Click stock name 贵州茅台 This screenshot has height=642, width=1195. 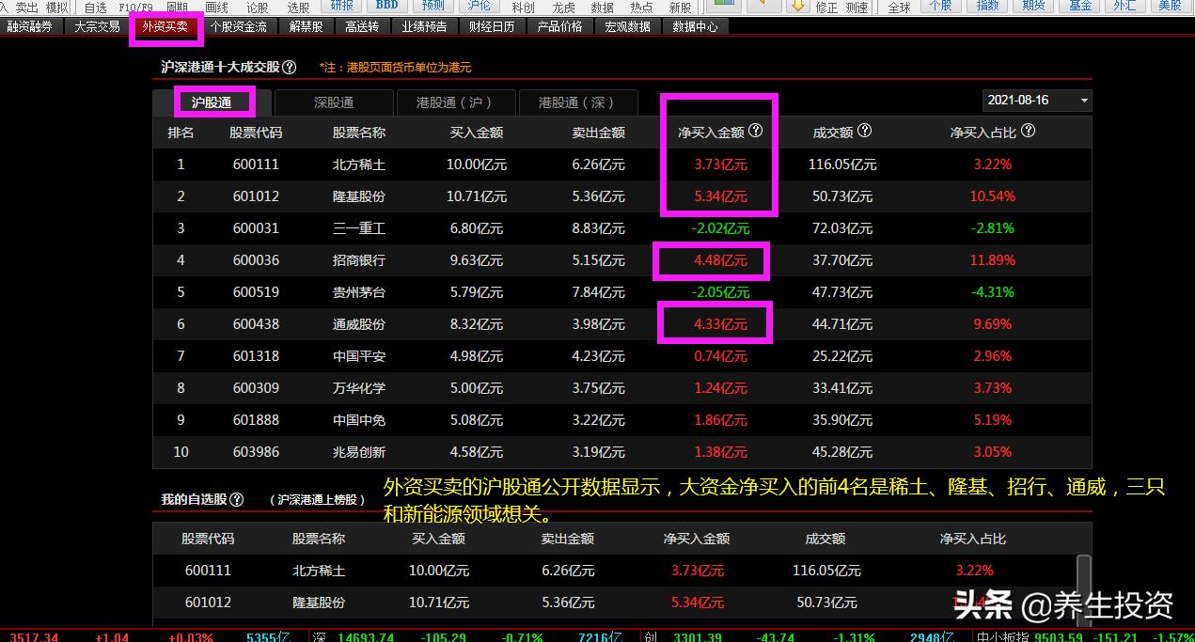pyautogui.click(x=358, y=292)
